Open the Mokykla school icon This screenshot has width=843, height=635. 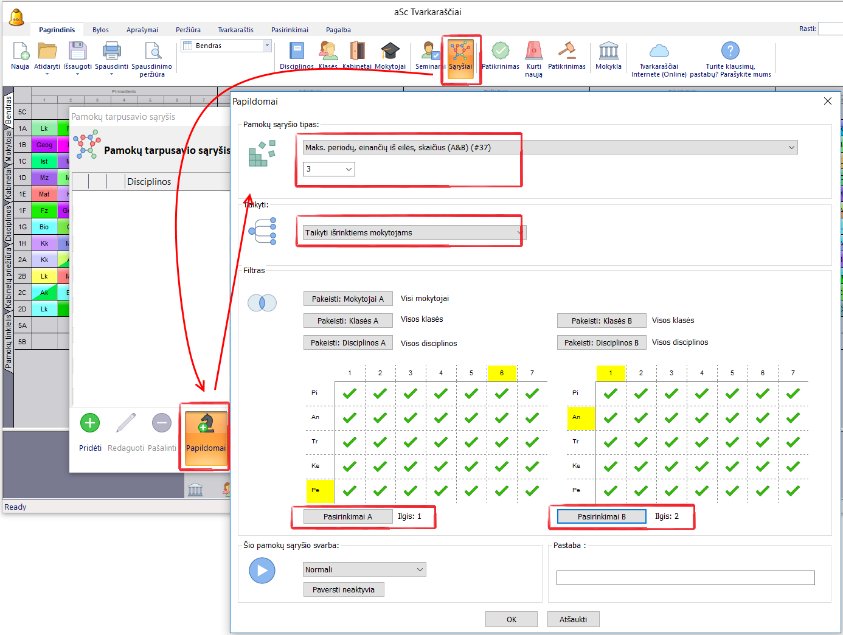click(x=608, y=52)
